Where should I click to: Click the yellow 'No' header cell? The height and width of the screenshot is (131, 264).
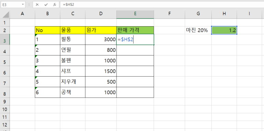point(47,30)
